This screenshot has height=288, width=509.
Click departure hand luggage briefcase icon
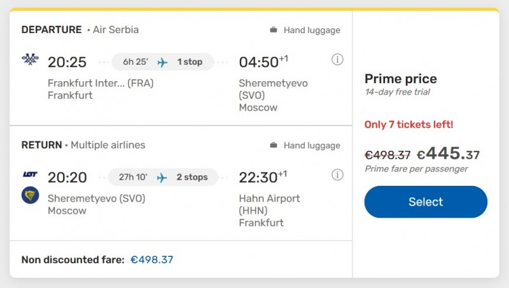point(274,30)
